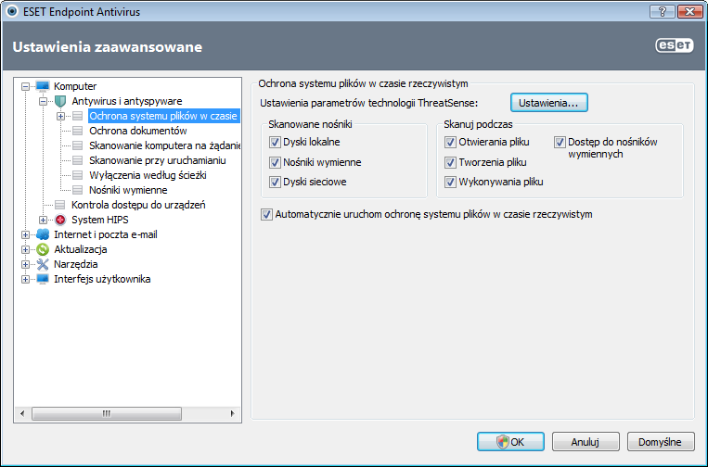Expand the System HIPS node
Viewport: 708px width, 467px height.
43,220
